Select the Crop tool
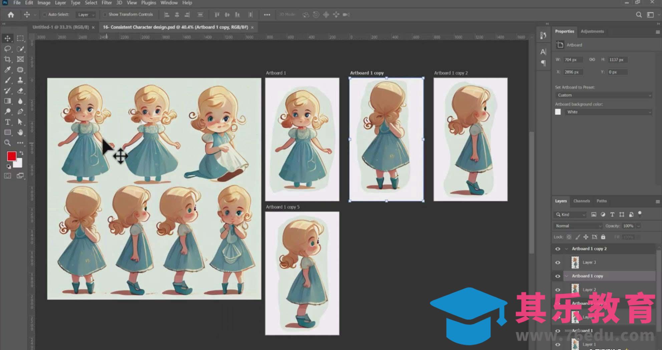The width and height of the screenshot is (662, 350). [7, 59]
